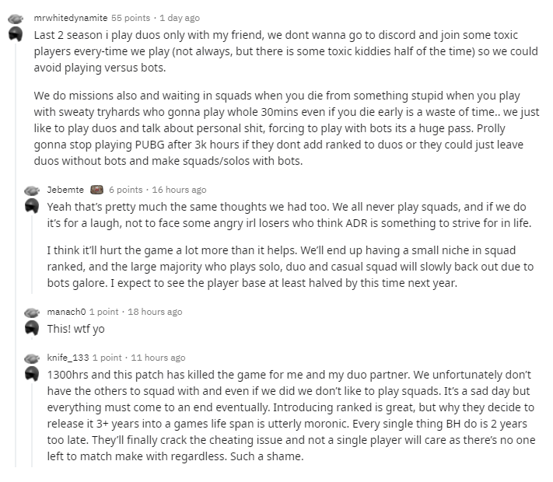Click the flair badge after Jebemte's name
This screenshot has width=553, height=482.
[97, 190]
